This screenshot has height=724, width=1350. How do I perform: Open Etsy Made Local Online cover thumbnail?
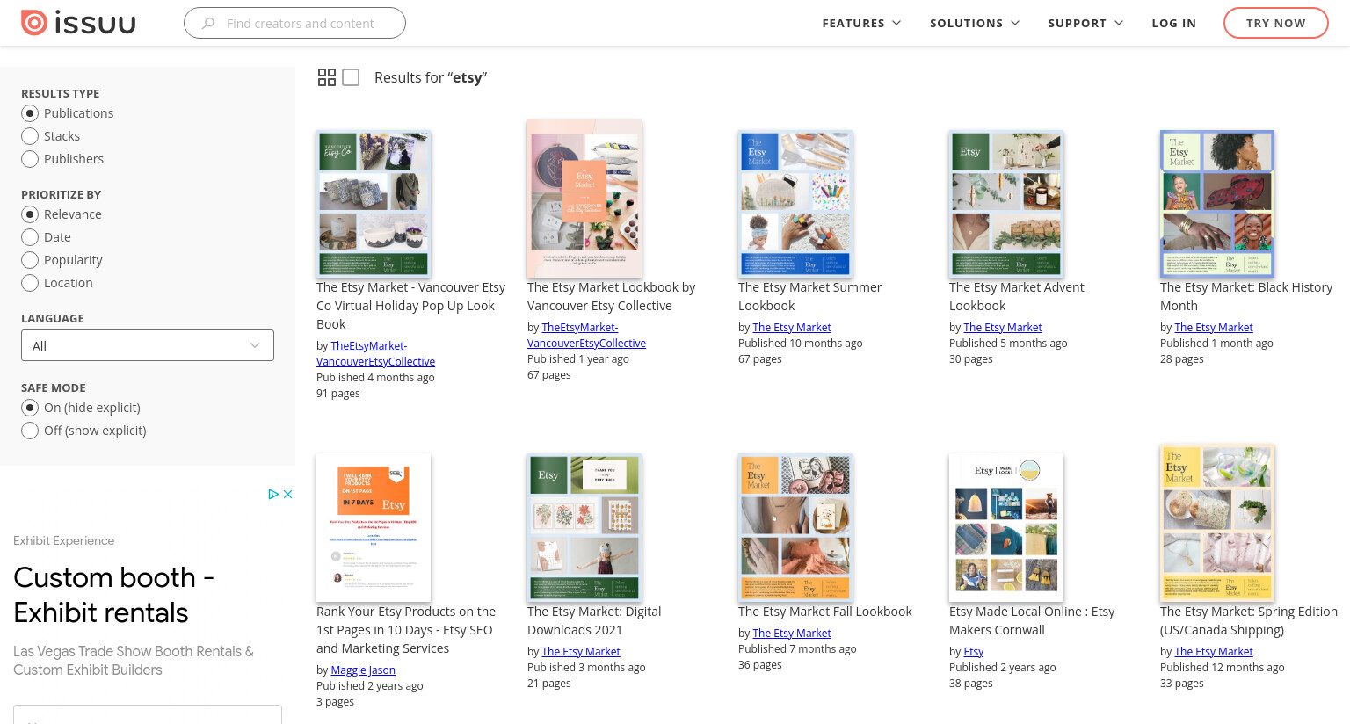tap(1006, 527)
